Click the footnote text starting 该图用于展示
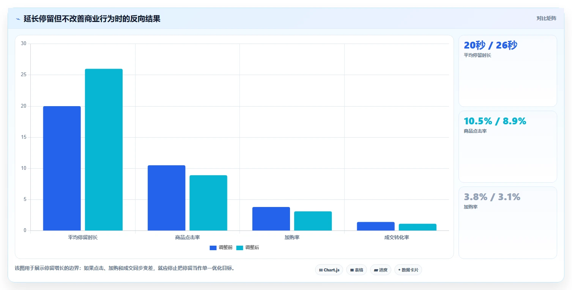The width and height of the screenshot is (572, 290). [124, 268]
